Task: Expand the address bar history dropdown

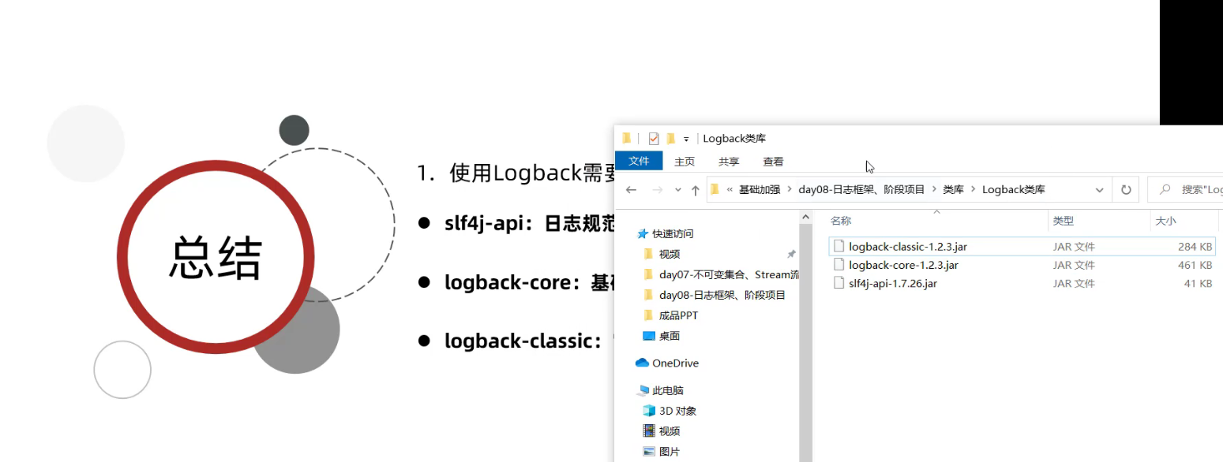Action: pos(1100,190)
